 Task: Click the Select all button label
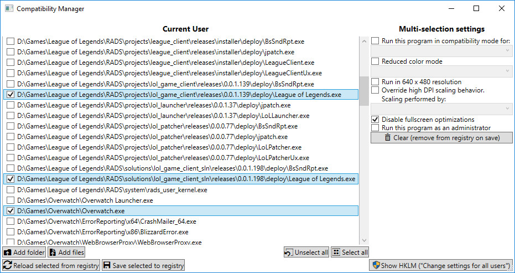pos(355,253)
